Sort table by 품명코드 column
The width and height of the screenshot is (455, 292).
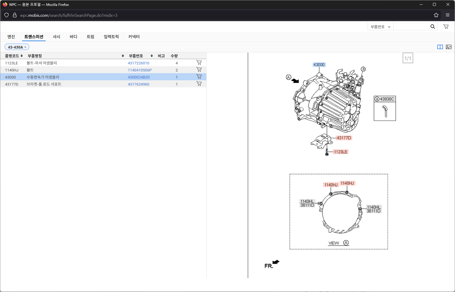click(x=21, y=56)
